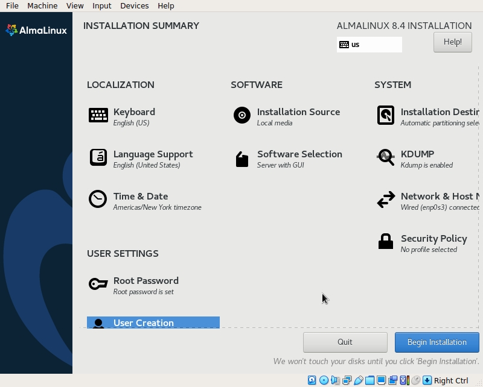Open the Keyboard settings label
This screenshot has height=387, width=483.
click(x=134, y=112)
